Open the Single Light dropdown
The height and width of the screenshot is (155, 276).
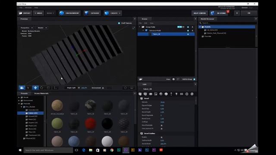point(73,88)
